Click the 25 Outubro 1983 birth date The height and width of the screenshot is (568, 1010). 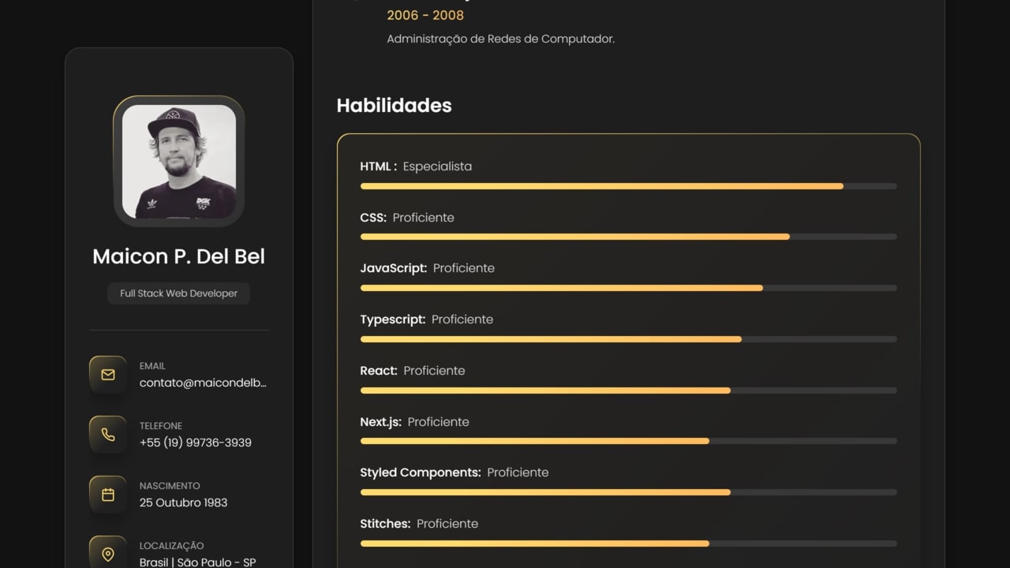[183, 503]
